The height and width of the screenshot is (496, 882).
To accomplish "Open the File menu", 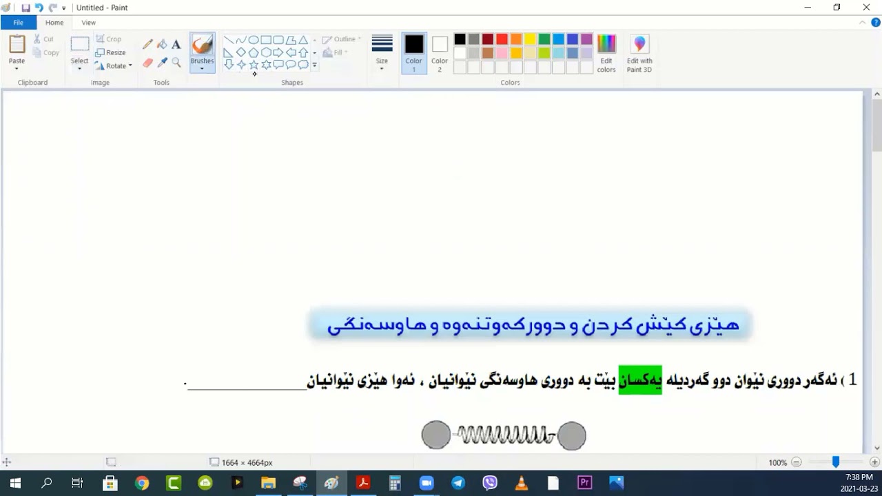I will [19, 23].
